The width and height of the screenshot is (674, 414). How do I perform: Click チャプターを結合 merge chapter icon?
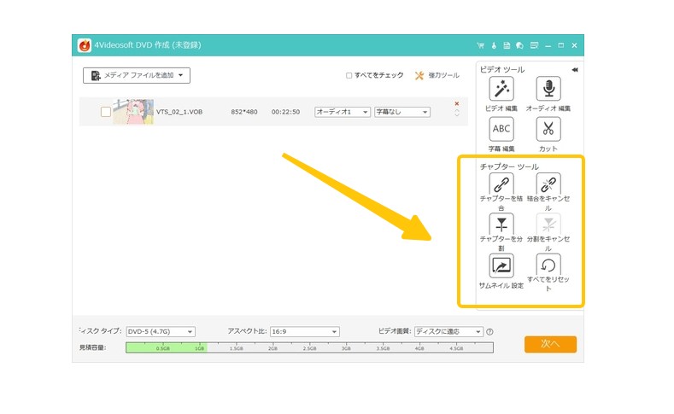coord(501,184)
